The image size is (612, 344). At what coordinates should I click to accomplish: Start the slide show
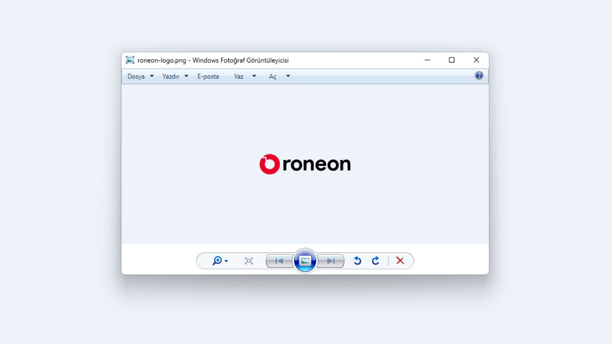coord(305,261)
